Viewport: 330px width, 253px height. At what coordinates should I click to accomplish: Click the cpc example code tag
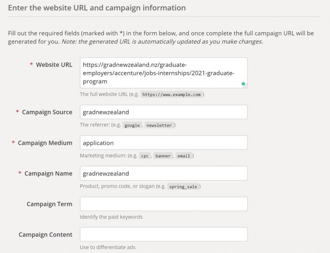pos(145,156)
